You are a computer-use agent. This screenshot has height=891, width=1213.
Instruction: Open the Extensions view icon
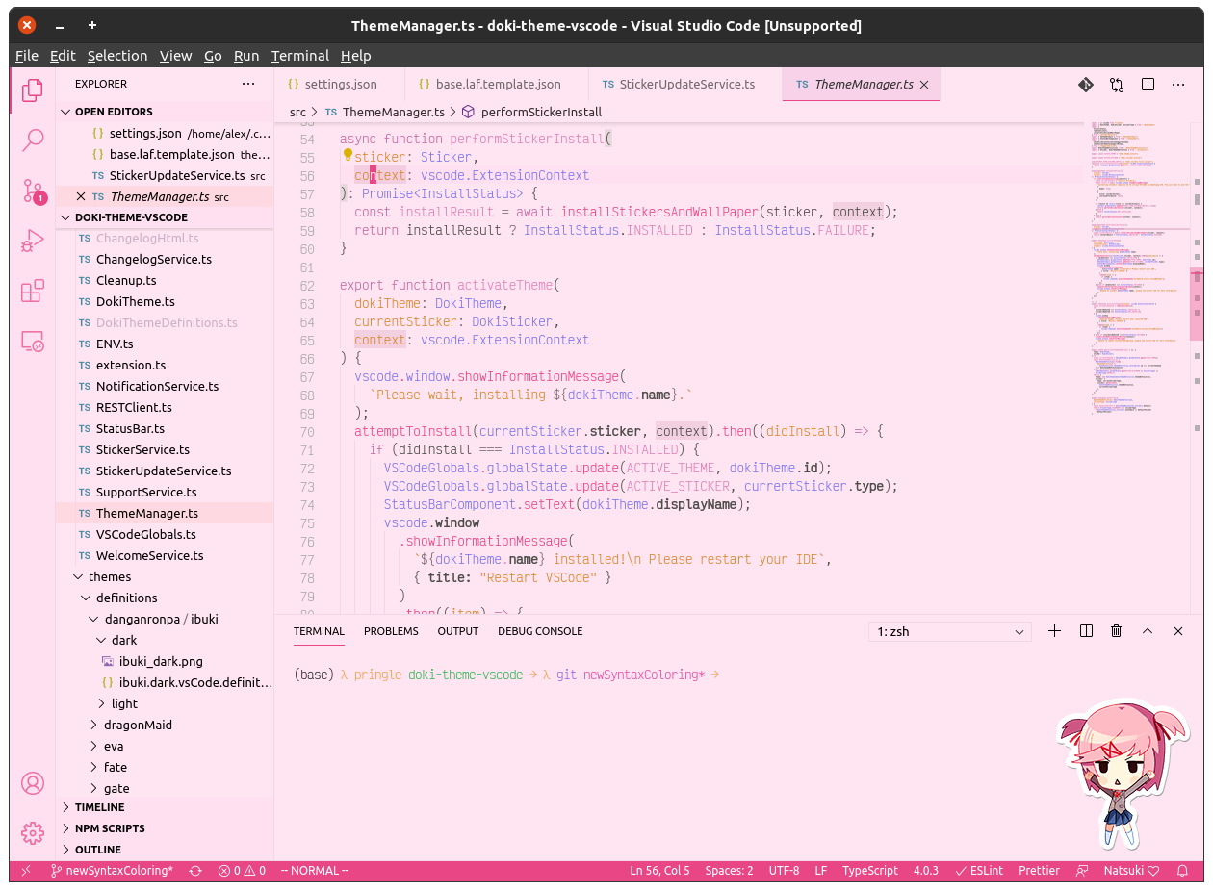tap(33, 291)
